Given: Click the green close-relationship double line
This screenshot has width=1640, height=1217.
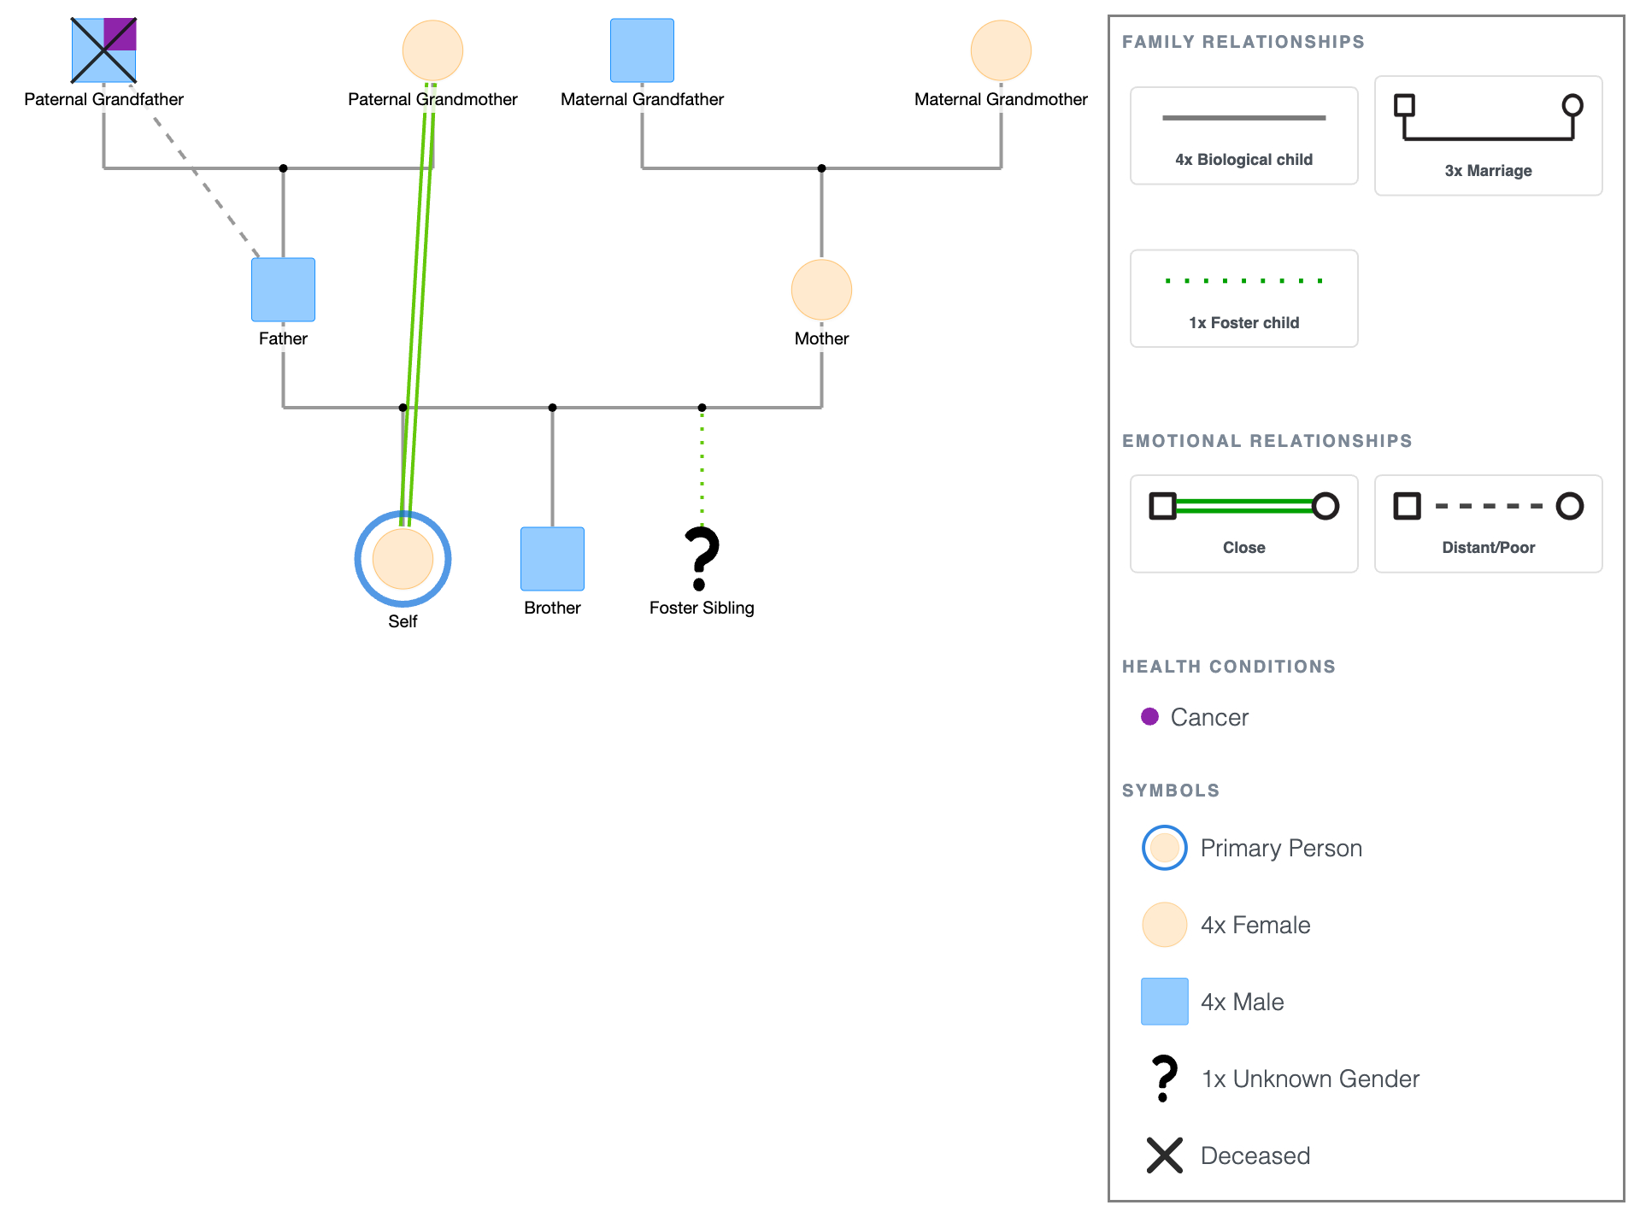Looking at the screenshot, I should click(x=418, y=303).
